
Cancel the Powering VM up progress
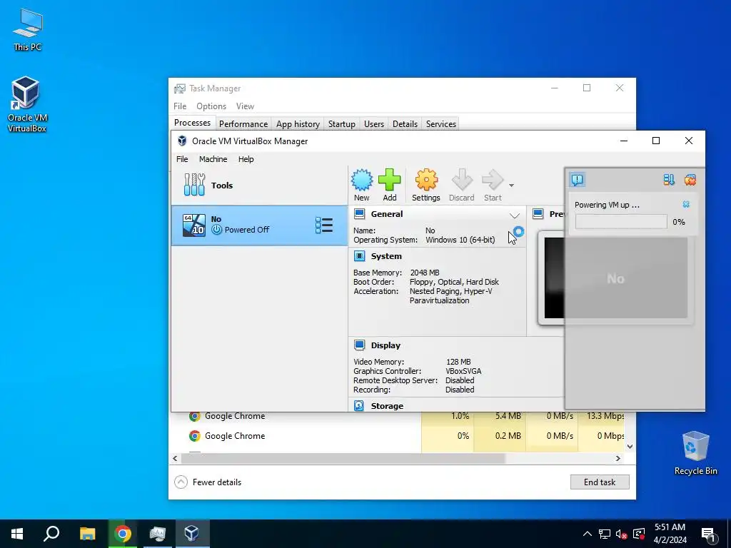[x=686, y=204]
